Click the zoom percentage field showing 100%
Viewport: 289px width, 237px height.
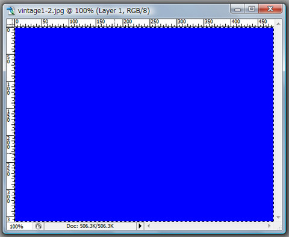[19, 226]
